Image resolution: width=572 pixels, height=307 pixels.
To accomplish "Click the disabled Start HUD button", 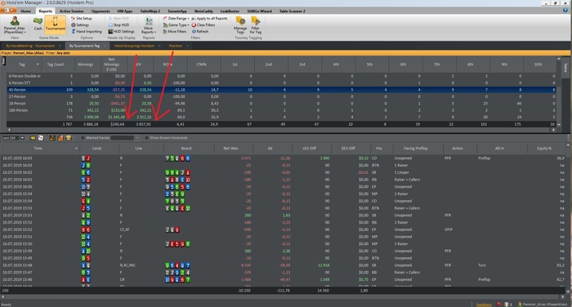I will pos(118,18).
